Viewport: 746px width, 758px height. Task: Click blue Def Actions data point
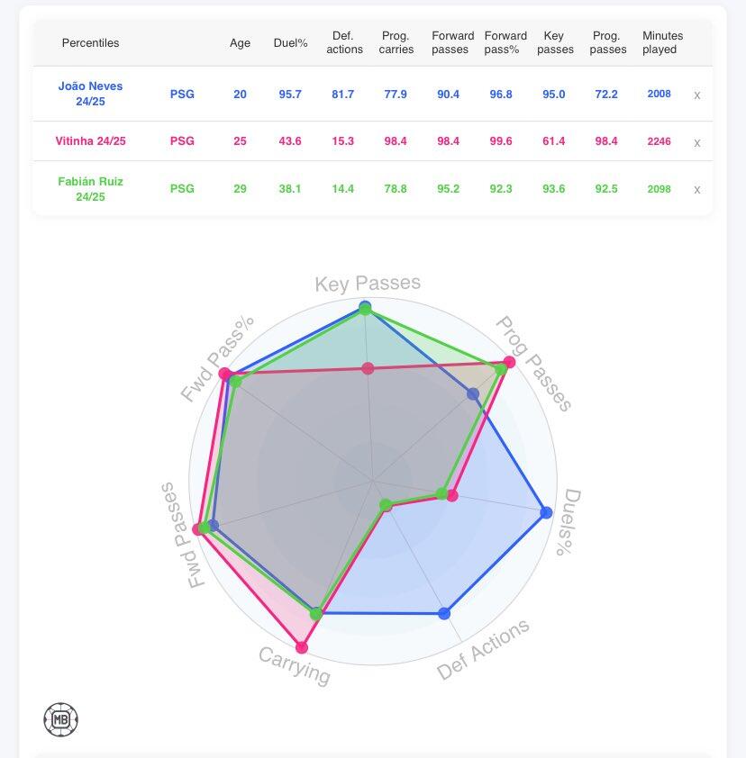pyautogui.click(x=444, y=614)
